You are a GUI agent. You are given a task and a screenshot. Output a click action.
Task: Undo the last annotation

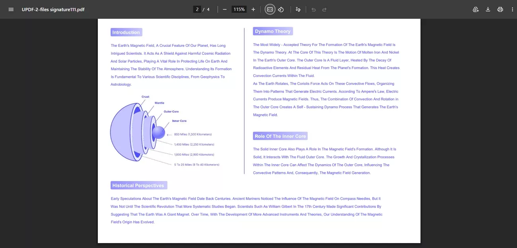pyautogui.click(x=314, y=9)
